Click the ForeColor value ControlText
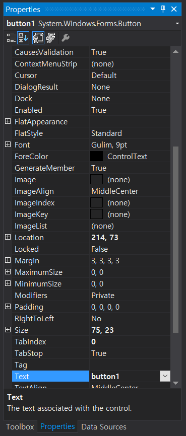Screen dimensions: 186x436 (x=127, y=157)
